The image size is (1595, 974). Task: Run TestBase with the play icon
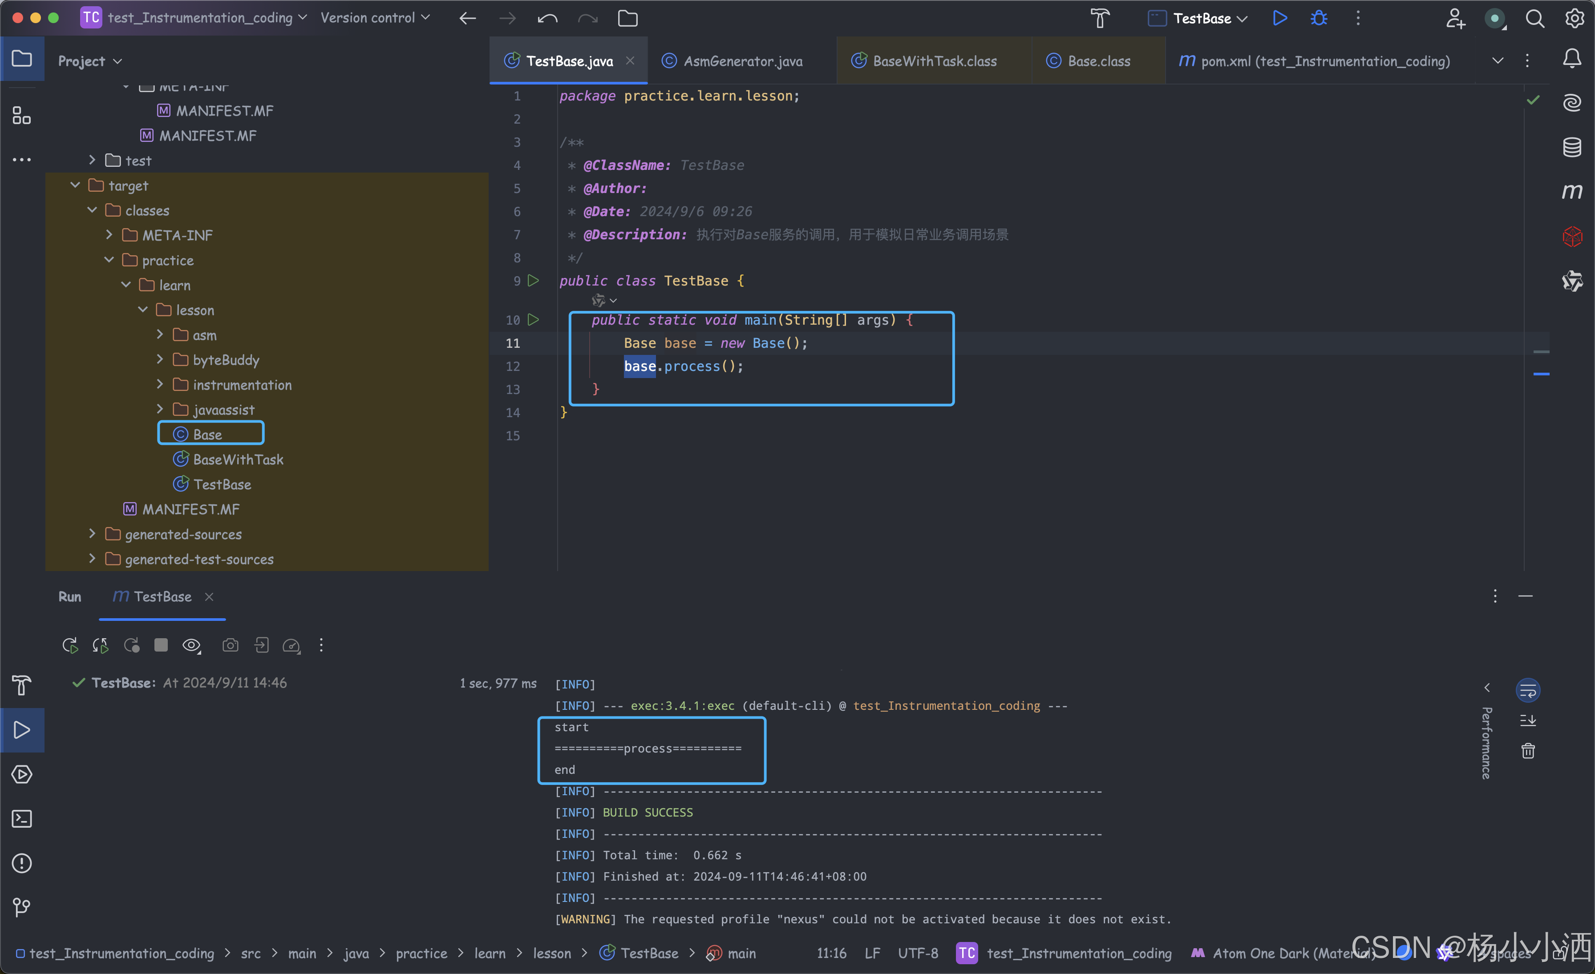tap(1279, 18)
